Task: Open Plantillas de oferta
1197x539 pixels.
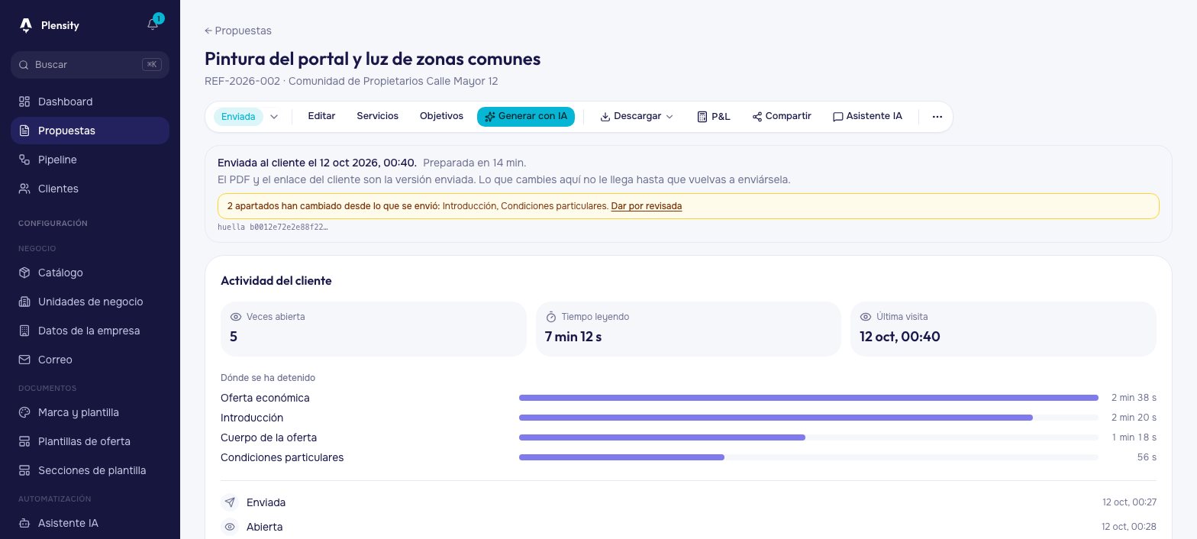Action: point(90,441)
